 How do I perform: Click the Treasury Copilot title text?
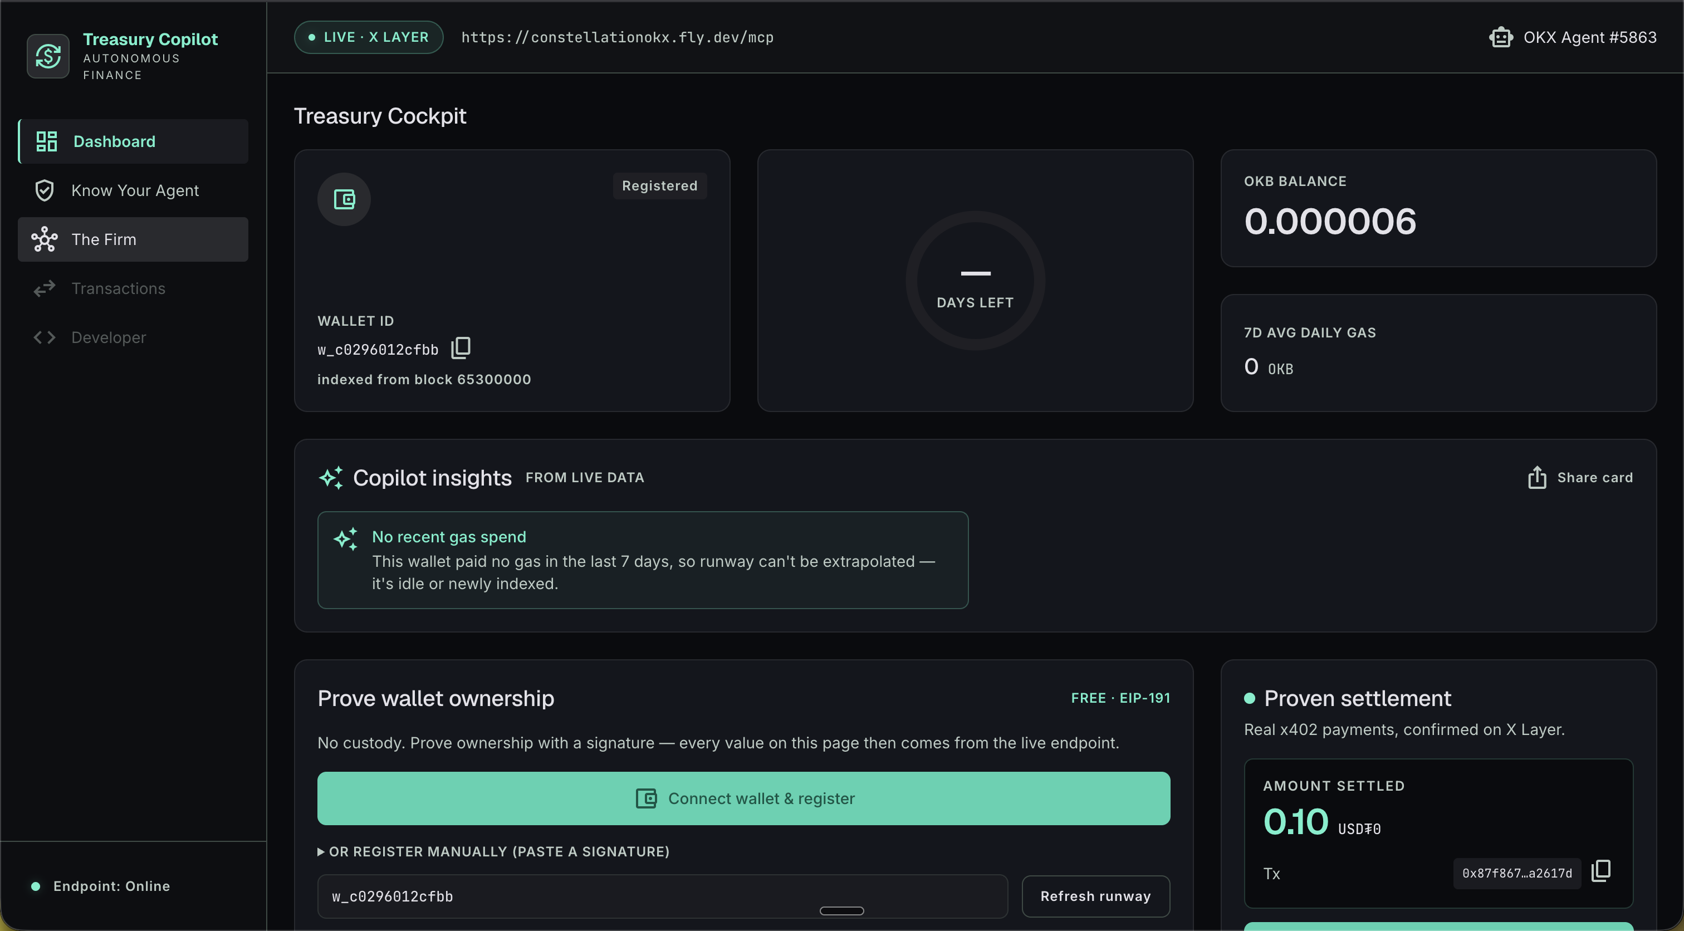pos(150,39)
